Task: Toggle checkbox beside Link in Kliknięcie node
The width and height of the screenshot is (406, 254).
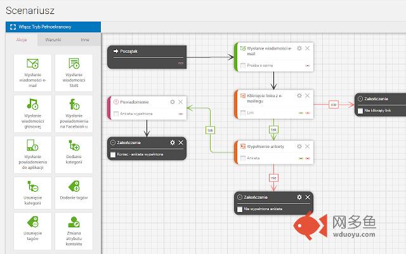Action: point(243,113)
